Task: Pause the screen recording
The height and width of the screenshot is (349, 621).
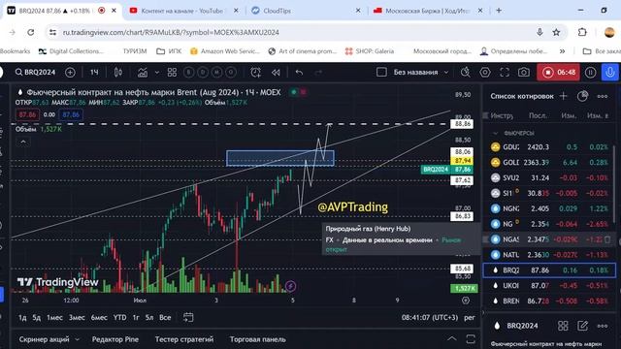Action: 591,72
